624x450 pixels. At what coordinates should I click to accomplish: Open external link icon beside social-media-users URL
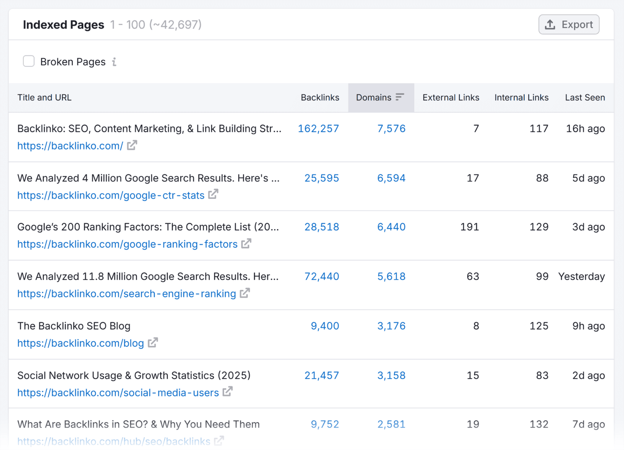[227, 392]
